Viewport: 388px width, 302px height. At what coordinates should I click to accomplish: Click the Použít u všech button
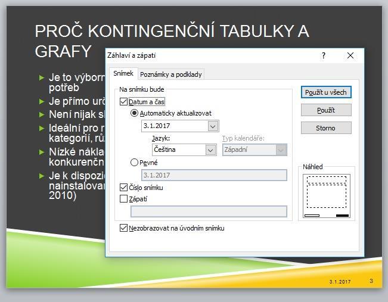(326, 92)
